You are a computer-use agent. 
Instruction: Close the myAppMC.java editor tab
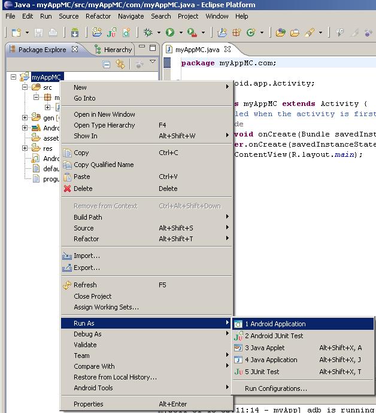pos(228,49)
